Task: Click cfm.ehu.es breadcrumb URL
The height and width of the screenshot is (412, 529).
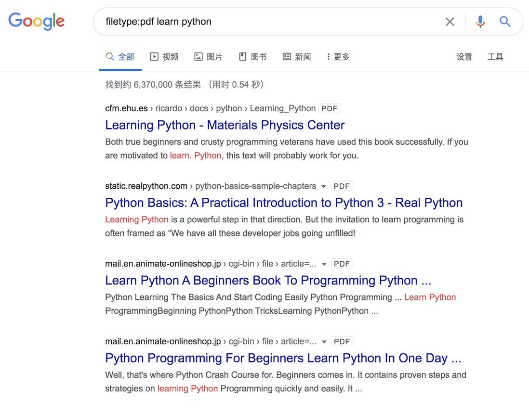Action: (x=210, y=108)
